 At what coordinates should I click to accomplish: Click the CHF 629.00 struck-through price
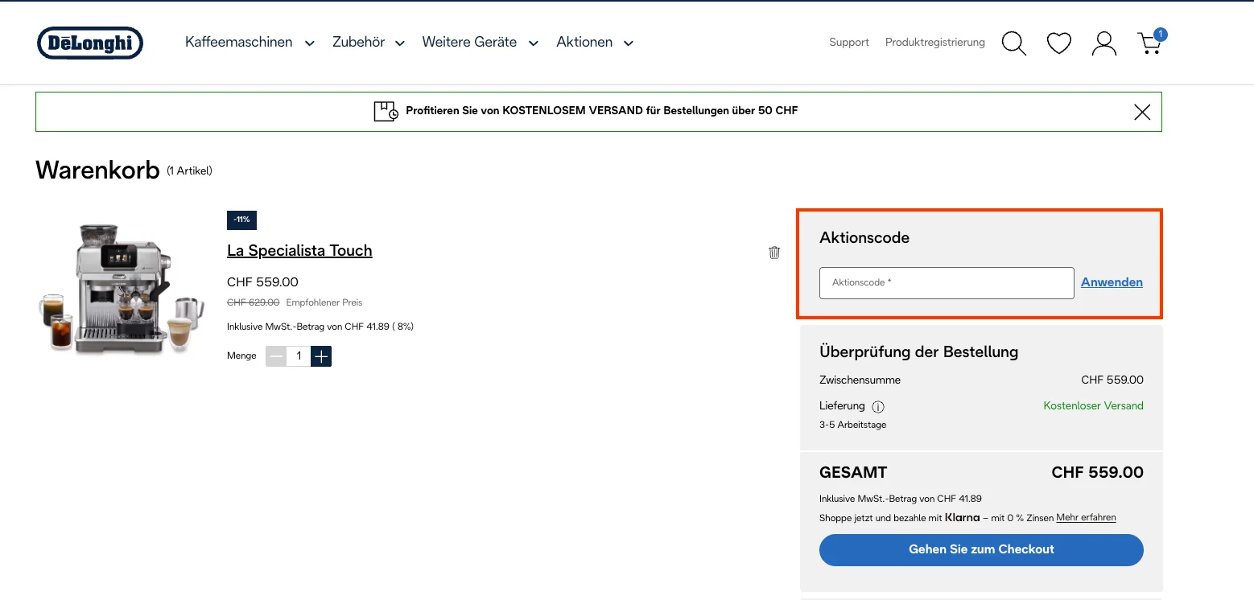254,302
